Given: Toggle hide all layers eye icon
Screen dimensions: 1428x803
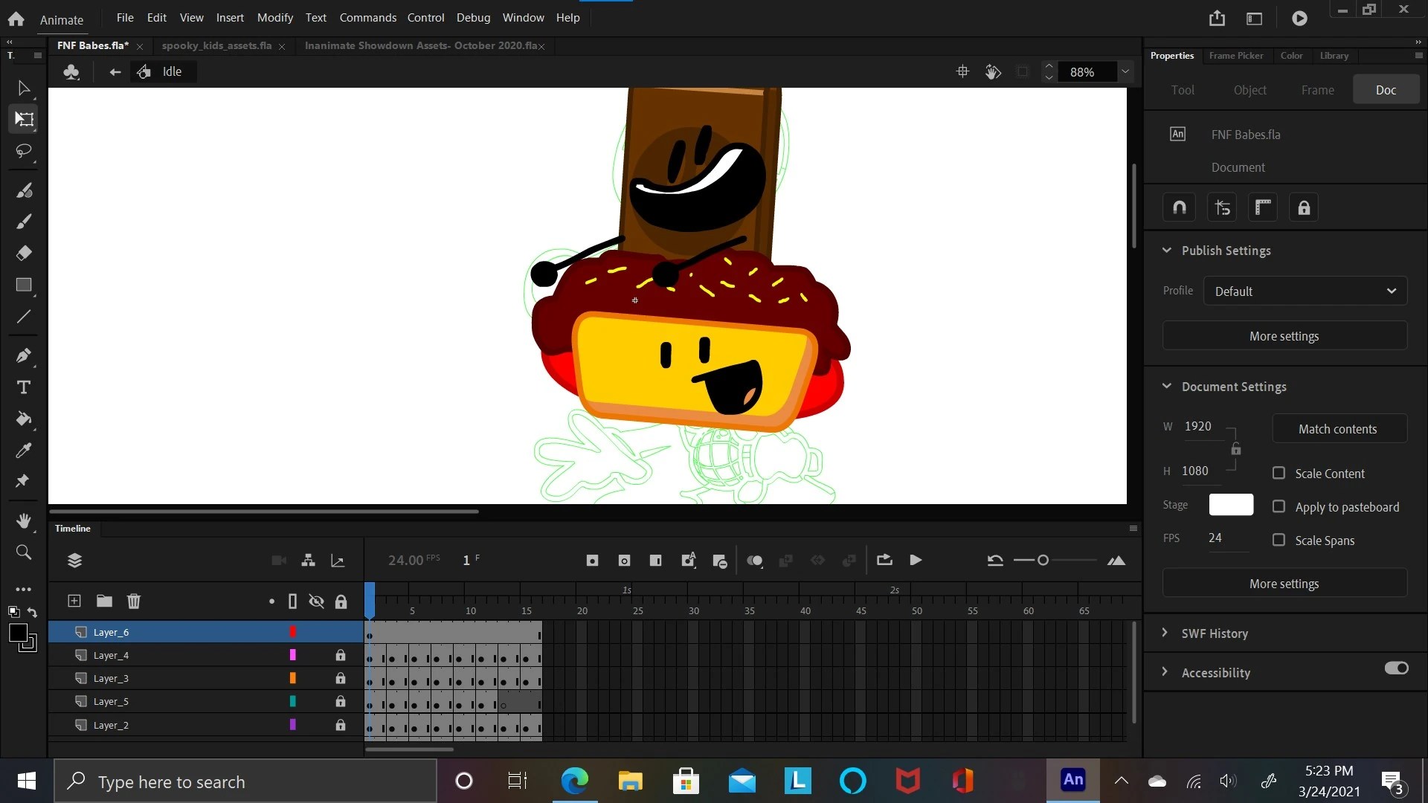Looking at the screenshot, I should click(316, 601).
